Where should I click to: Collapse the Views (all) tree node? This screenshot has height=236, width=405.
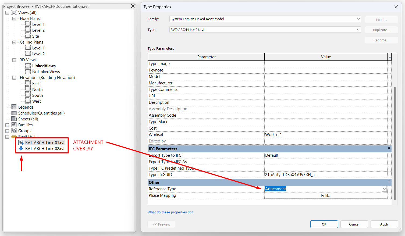(7, 13)
